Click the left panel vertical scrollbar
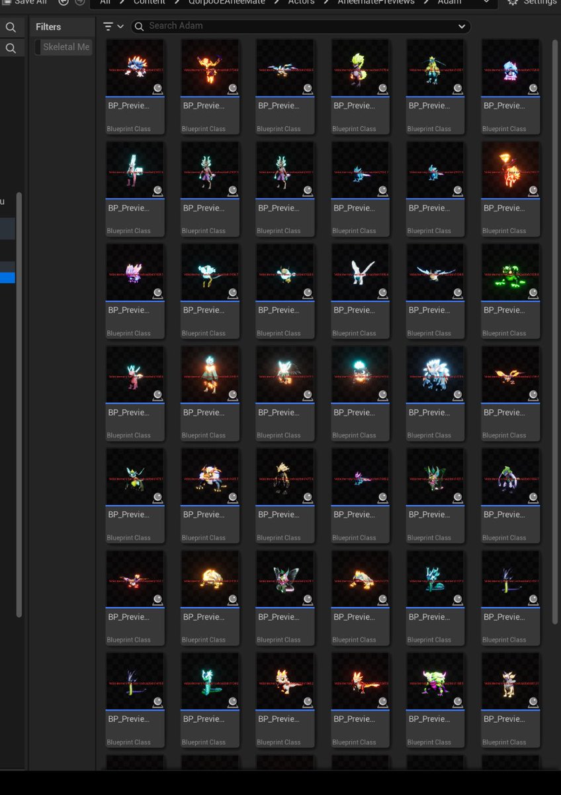561x795 pixels. click(19, 404)
